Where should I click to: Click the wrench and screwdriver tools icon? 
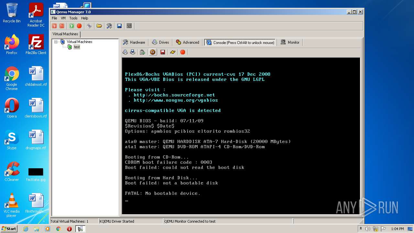pyautogui.click(x=109, y=26)
